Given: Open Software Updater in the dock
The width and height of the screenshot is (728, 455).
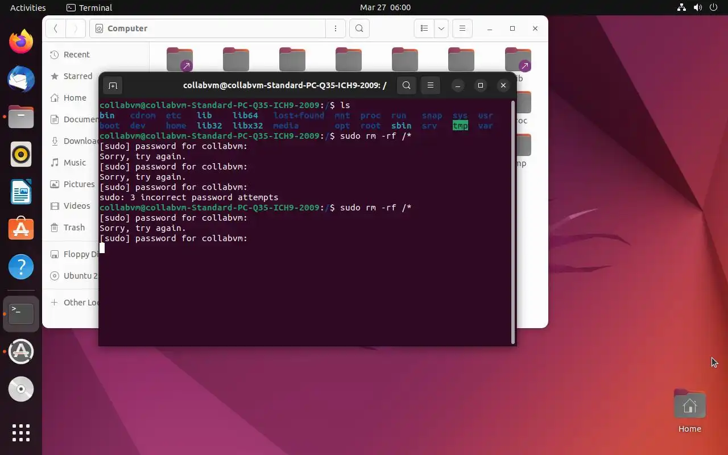Looking at the screenshot, I should [x=21, y=351].
